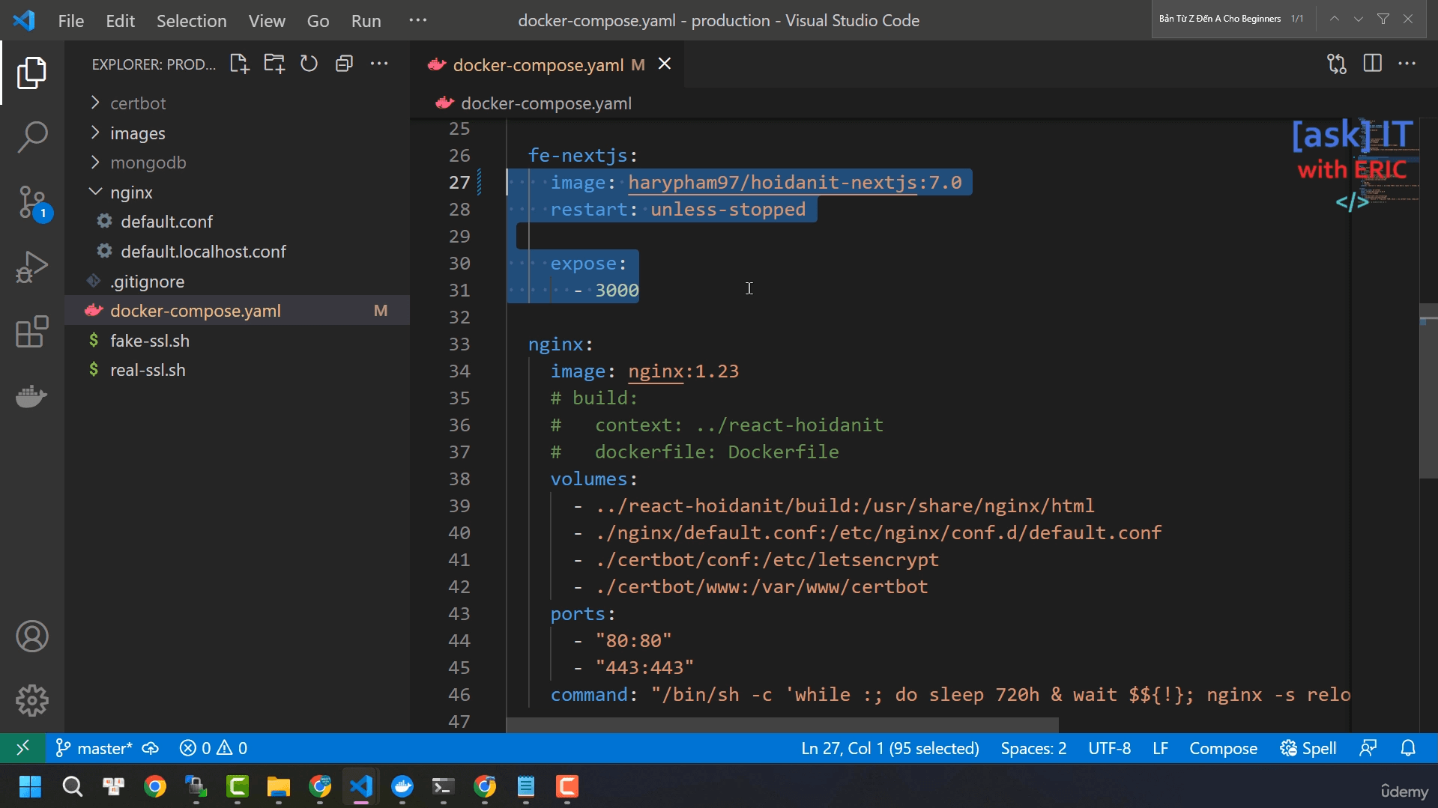
Task: Refresh the Explorer file tree
Action: (309, 64)
